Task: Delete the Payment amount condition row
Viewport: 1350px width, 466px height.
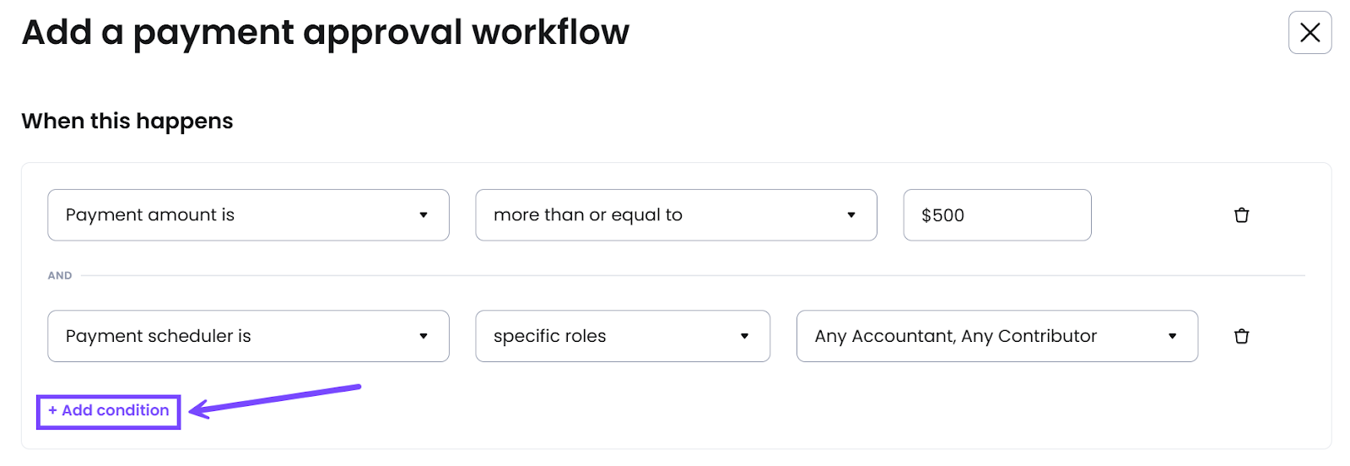Action: click(x=1241, y=215)
